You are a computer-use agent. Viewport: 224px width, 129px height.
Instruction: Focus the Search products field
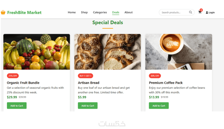click(x=174, y=12)
